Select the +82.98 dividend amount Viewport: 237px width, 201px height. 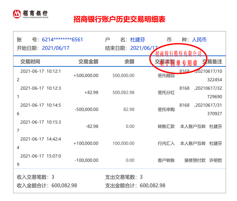point(91,93)
